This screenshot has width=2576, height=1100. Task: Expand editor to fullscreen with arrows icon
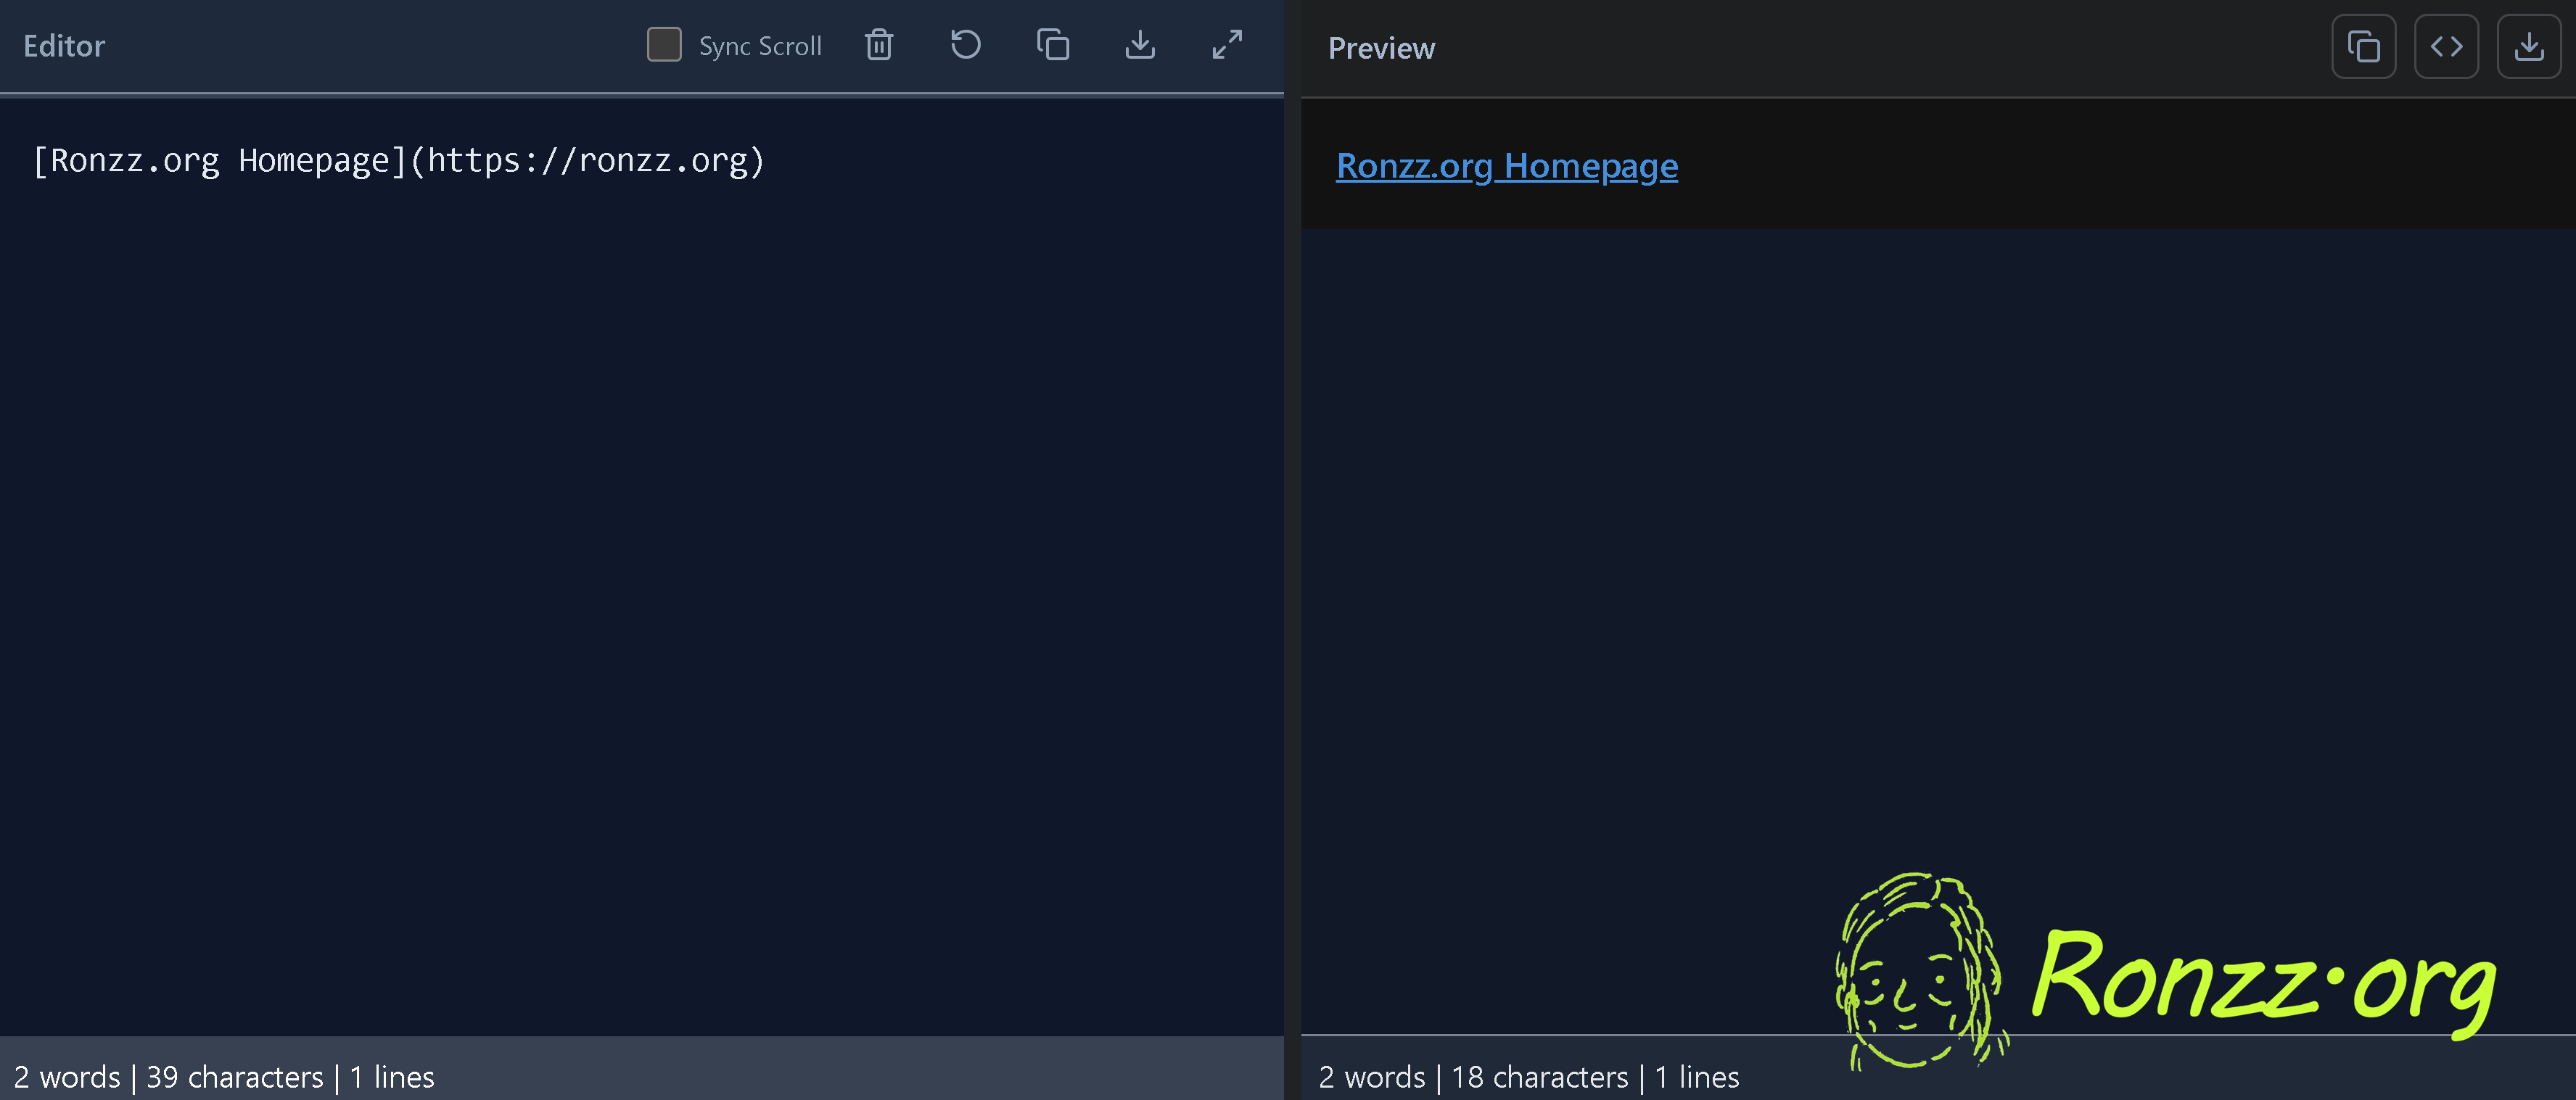[x=1227, y=45]
